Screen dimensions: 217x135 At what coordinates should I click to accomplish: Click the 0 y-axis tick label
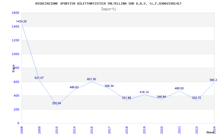click(18, 123)
